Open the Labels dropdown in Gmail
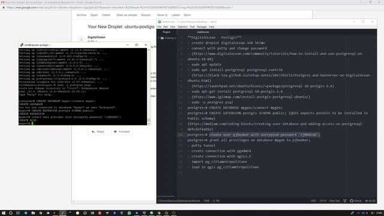The image size is (384, 216). (x=176, y=15)
